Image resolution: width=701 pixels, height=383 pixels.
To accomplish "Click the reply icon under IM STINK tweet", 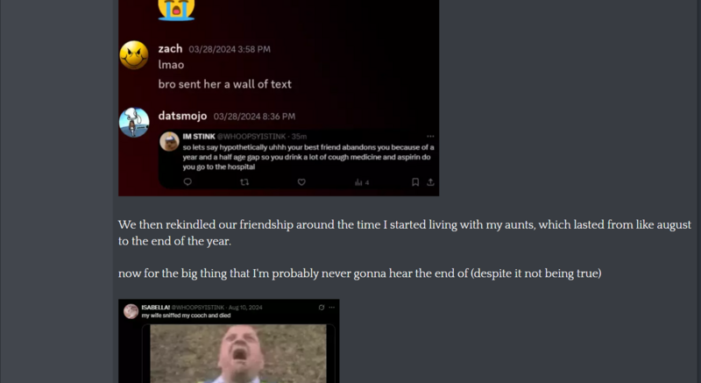I will coord(188,182).
